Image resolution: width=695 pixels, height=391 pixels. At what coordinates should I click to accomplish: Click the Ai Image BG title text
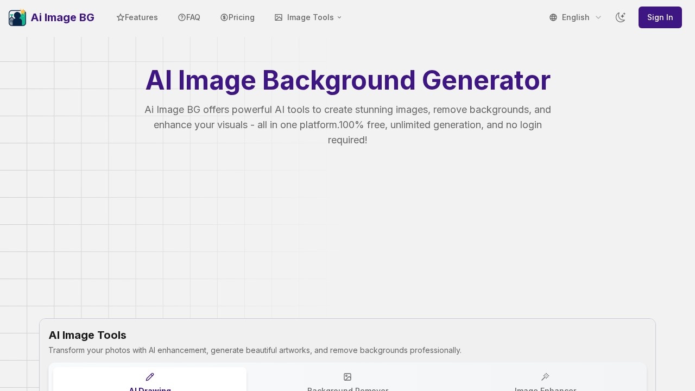click(x=62, y=17)
